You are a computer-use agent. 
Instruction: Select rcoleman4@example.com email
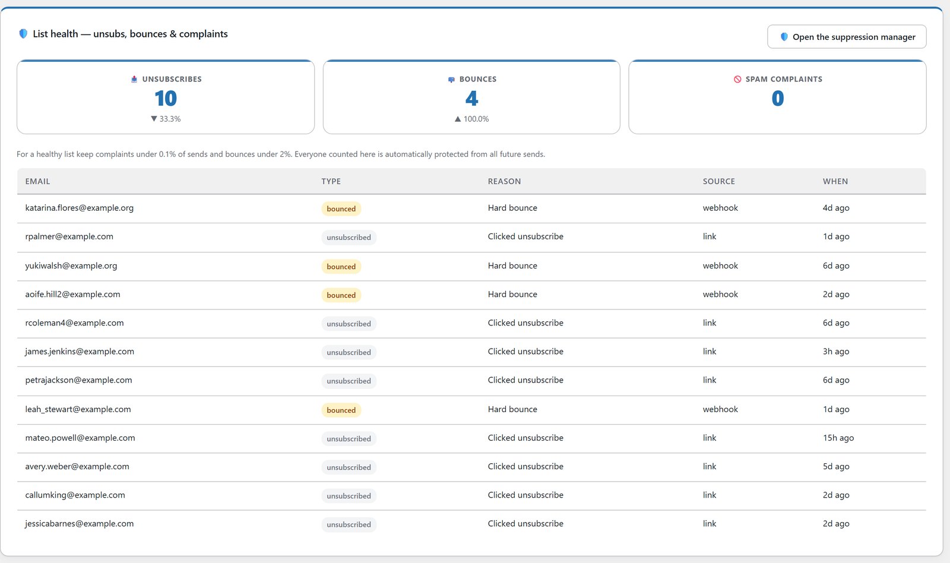[x=74, y=323]
